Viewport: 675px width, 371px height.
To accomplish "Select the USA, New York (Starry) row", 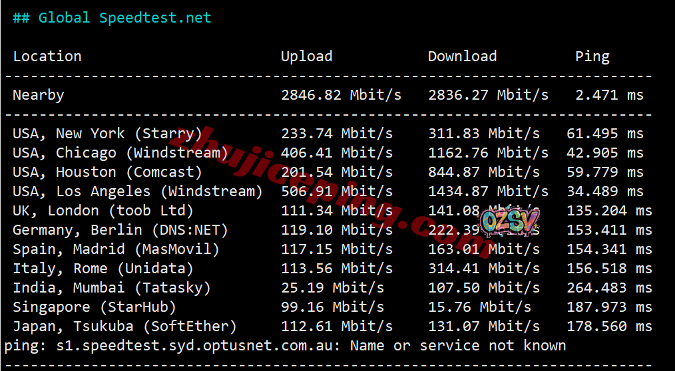I will pos(107,134).
